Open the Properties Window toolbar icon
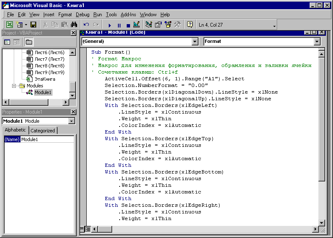The width and height of the screenshot is (333, 238). (x=158, y=25)
